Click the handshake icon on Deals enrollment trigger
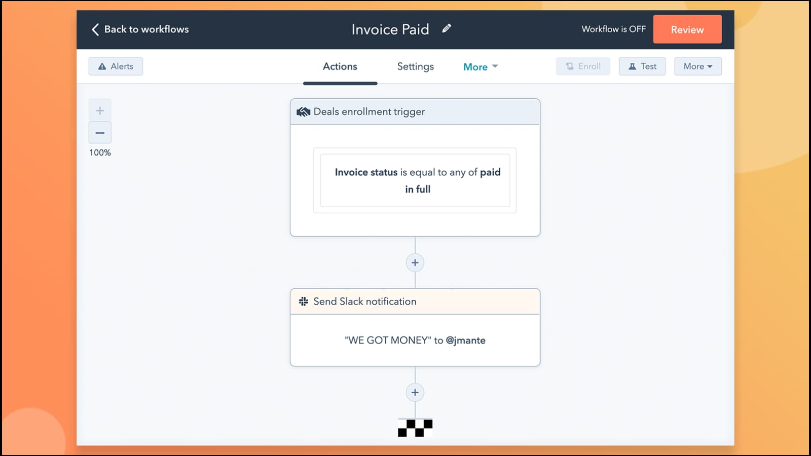This screenshot has width=811, height=456. [x=303, y=111]
